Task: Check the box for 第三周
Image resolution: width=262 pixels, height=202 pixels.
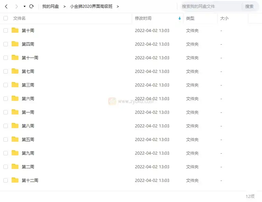Action: (6, 85)
